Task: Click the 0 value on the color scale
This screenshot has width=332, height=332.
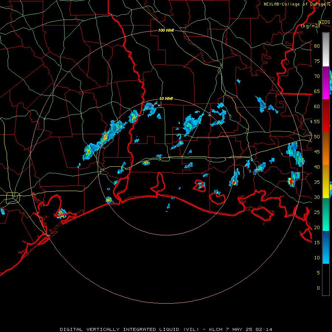Action: coord(318,288)
